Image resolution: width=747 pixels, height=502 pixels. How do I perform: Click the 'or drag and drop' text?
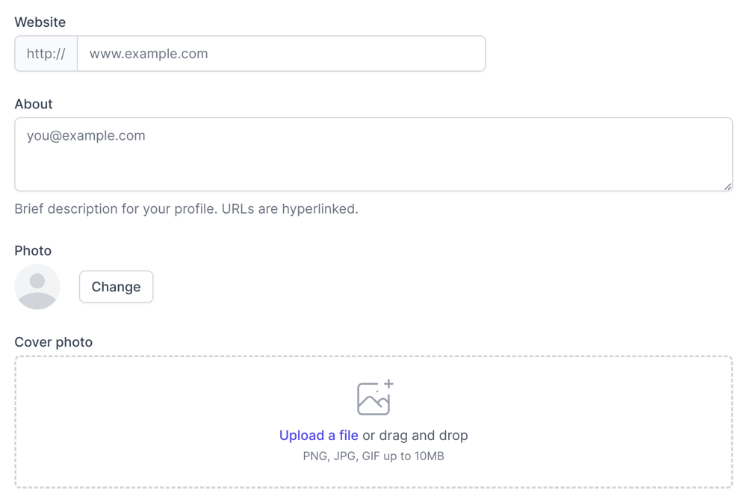(415, 436)
